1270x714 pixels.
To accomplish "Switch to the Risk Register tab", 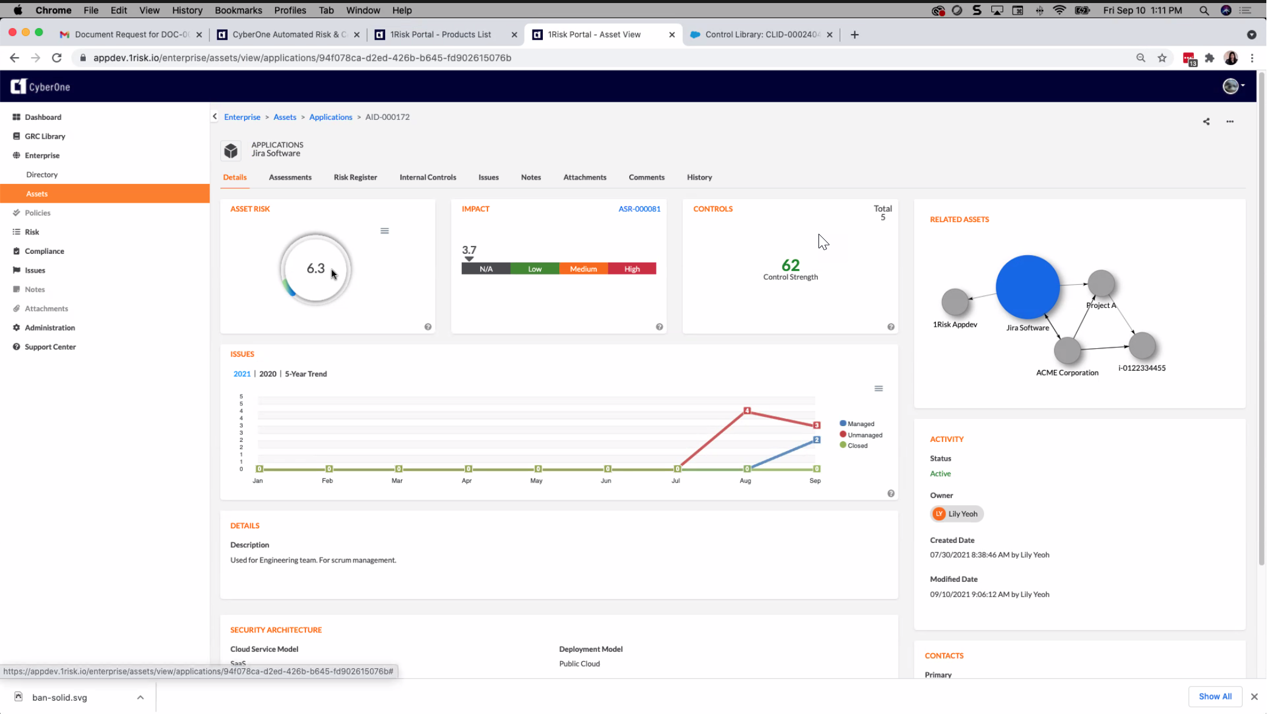I will pyautogui.click(x=356, y=178).
